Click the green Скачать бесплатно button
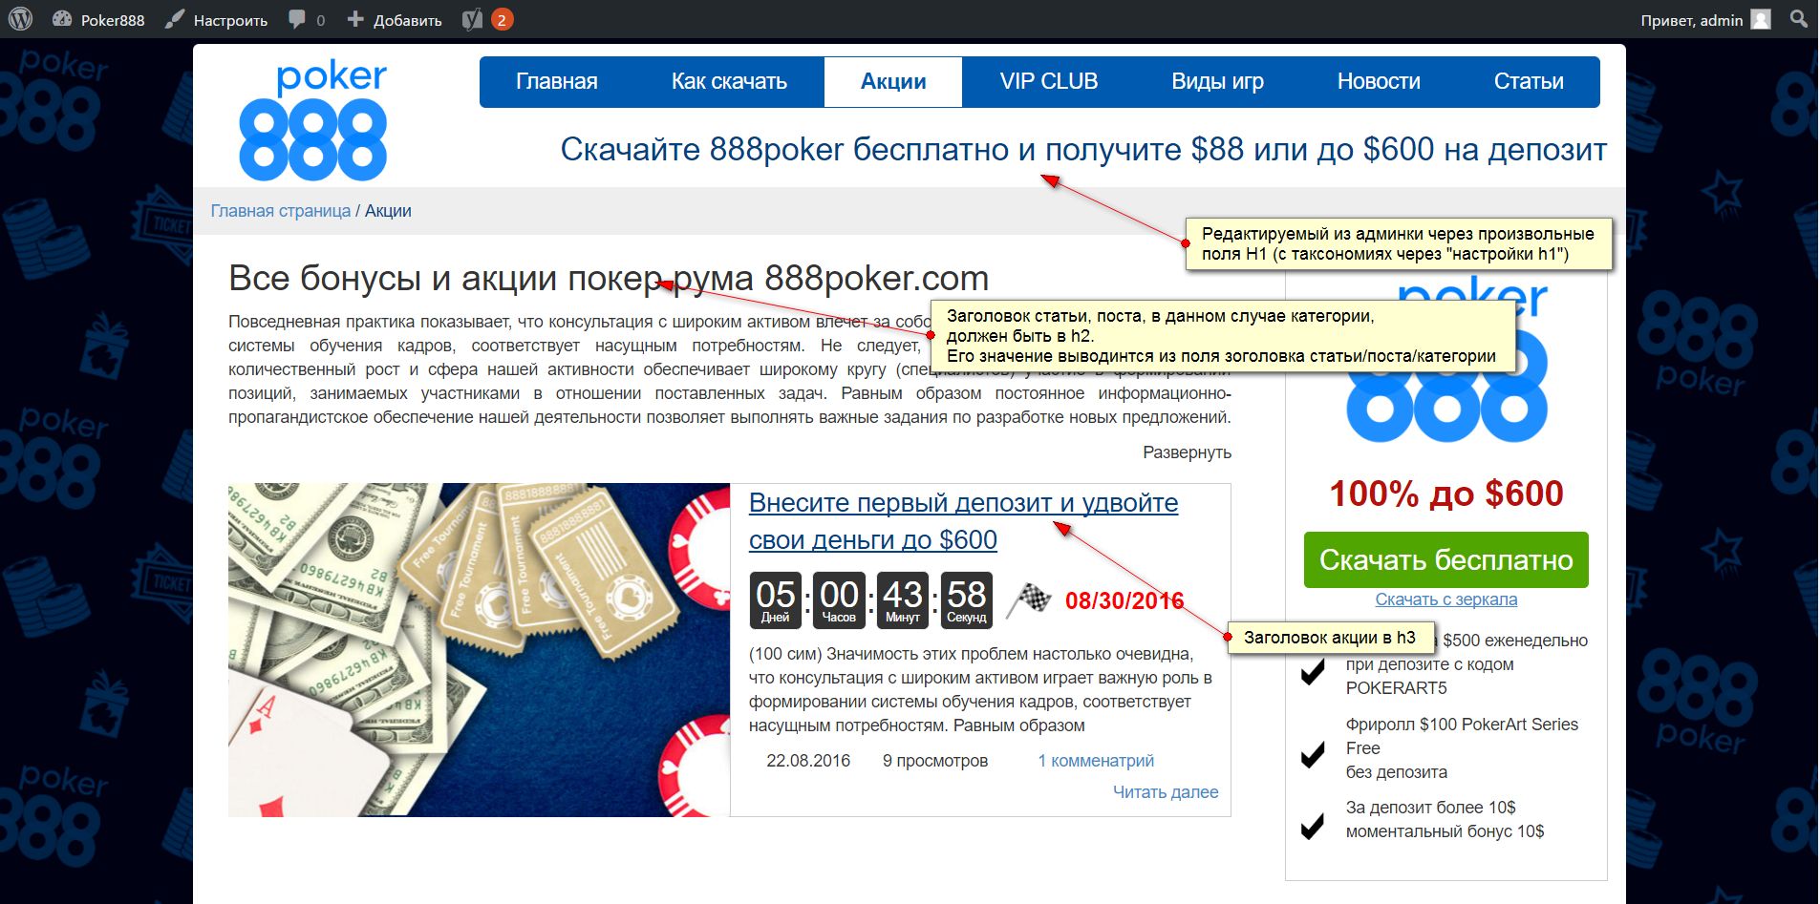 (x=1446, y=559)
